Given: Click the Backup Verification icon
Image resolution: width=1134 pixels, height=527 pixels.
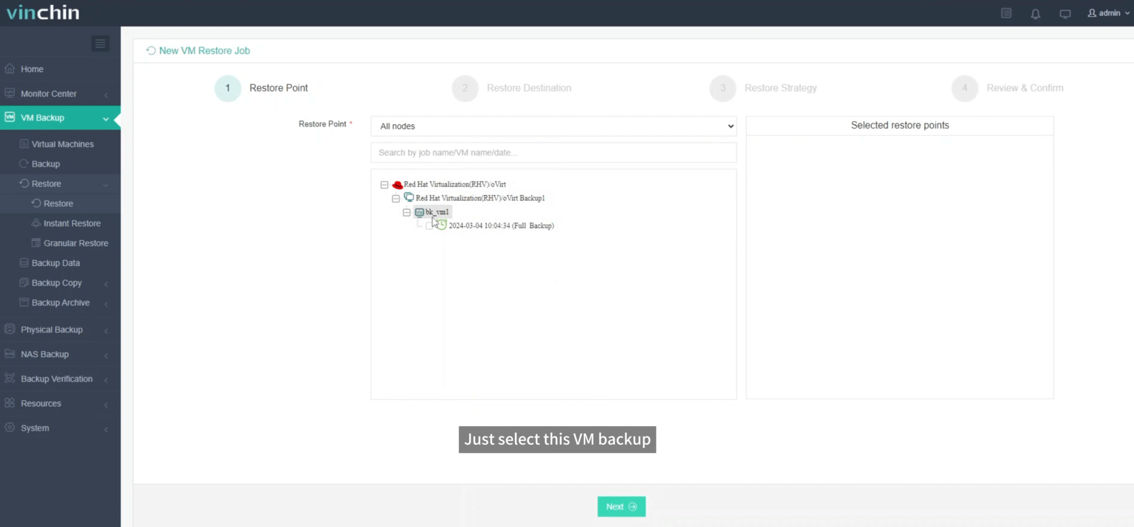Looking at the screenshot, I should [10, 378].
